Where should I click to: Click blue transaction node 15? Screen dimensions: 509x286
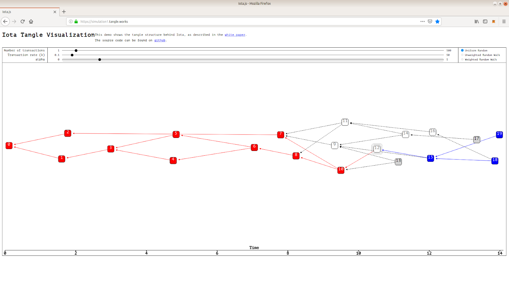pyautogui.click(x=430, y=158)
